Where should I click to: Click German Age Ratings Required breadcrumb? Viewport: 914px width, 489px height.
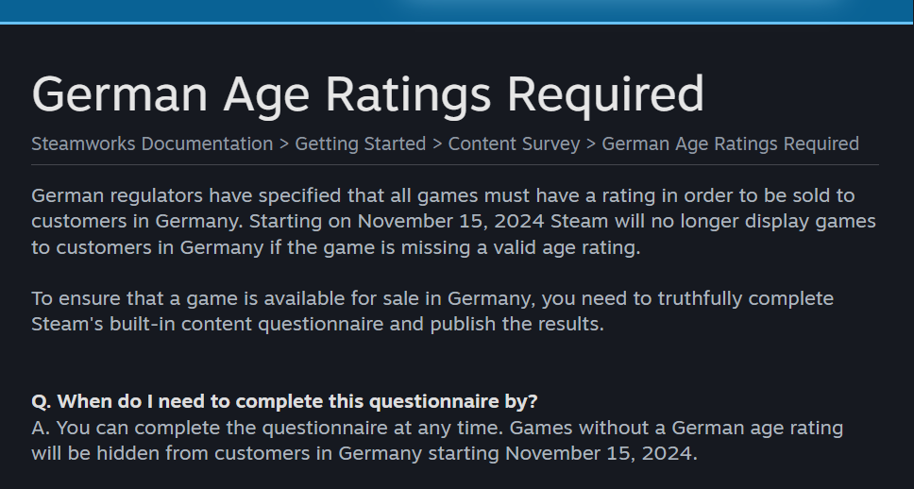tap(731, 143)
